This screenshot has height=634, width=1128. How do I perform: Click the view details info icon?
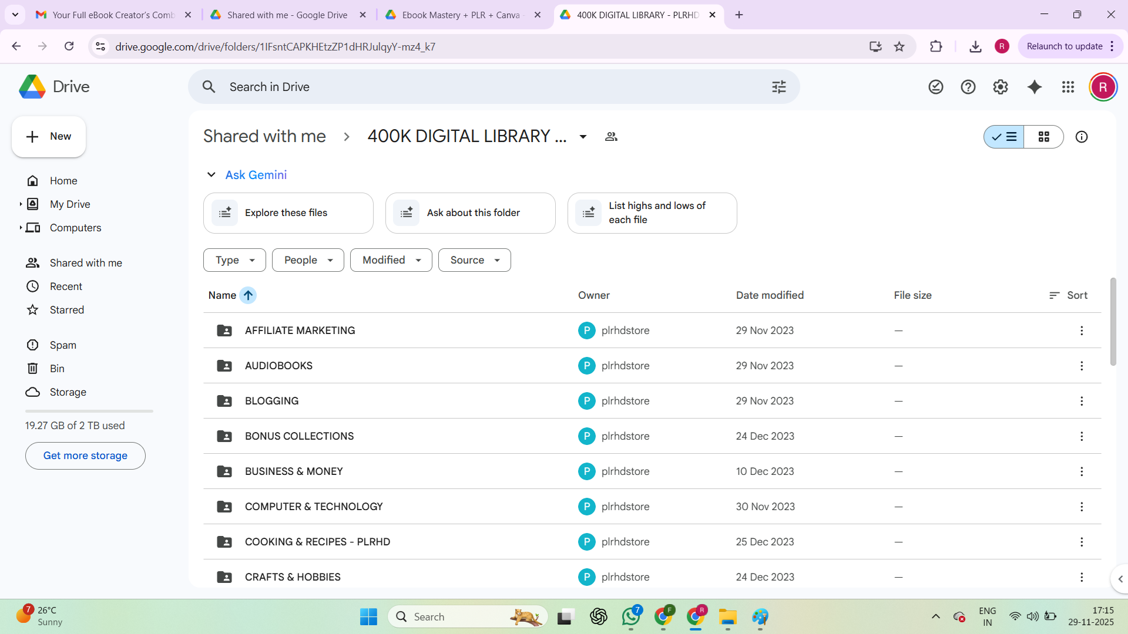(x=1082, y=137)
